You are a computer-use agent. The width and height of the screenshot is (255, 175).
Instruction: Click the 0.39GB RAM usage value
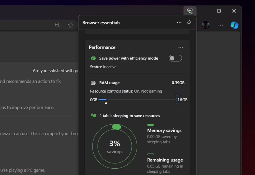click(x=178, y=83)
